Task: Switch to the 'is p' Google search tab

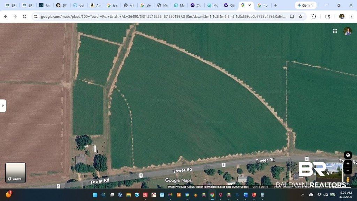Action: tap(113, 5)
